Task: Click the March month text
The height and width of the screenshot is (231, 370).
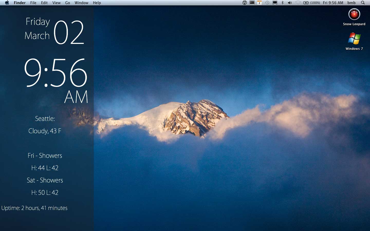Action: tap(37, 35)
